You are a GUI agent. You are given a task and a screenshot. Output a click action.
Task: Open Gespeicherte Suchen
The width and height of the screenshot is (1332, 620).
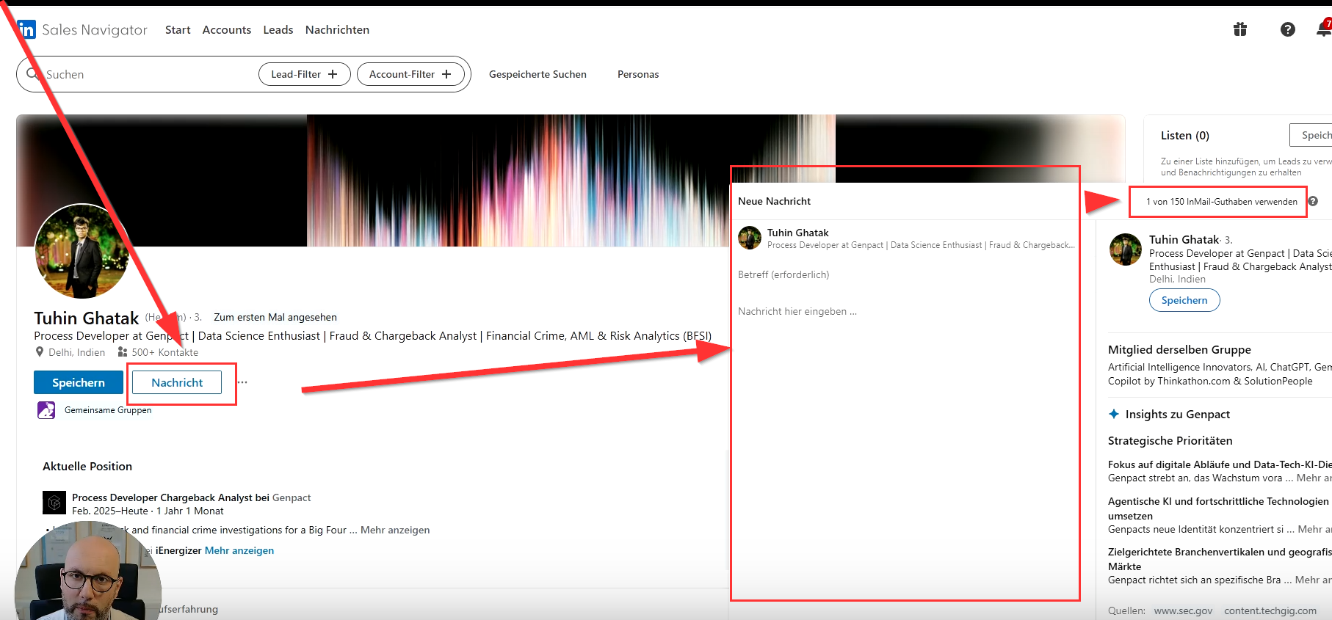pyautogui.click(x=537, y=74)
